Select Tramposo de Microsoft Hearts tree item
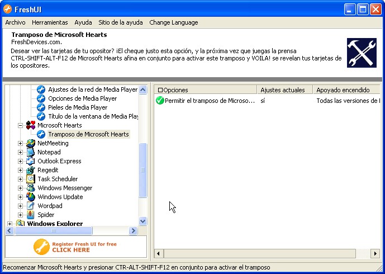 point(88,134)
